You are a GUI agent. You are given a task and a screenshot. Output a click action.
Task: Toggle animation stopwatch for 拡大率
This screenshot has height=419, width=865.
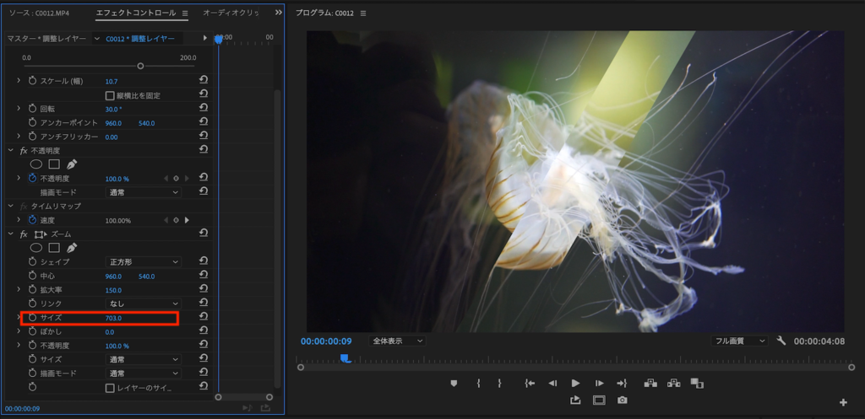pos(33,290)
